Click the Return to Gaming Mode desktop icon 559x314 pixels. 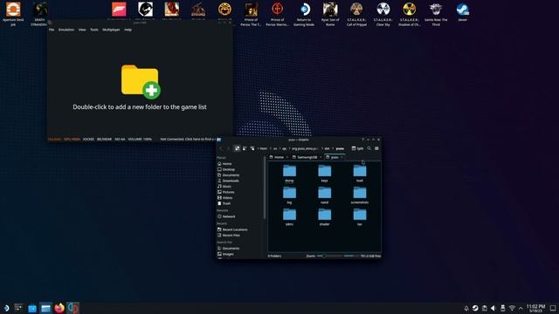pyautogui.click(x=304, y=14)
